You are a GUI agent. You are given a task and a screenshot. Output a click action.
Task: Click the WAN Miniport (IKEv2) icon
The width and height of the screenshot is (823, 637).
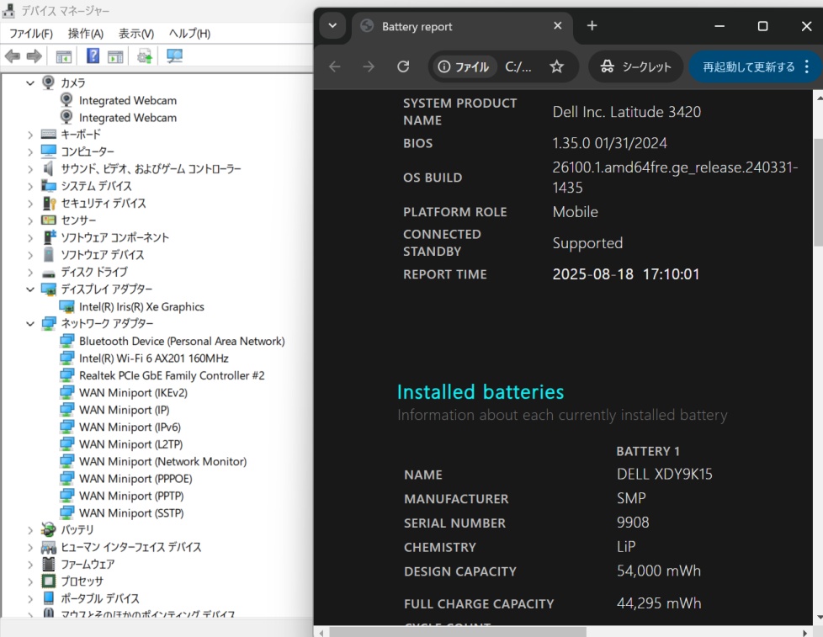tap(66, 392)
